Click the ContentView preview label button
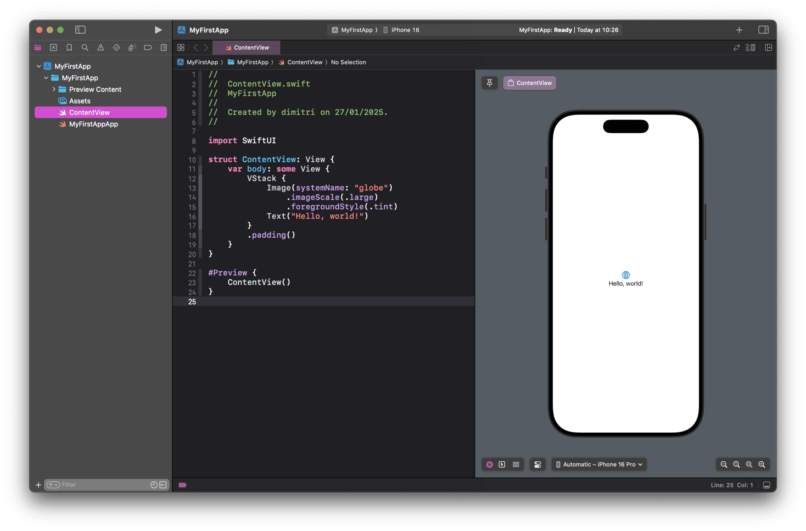806x531 pixels. (x=530, y=83)
